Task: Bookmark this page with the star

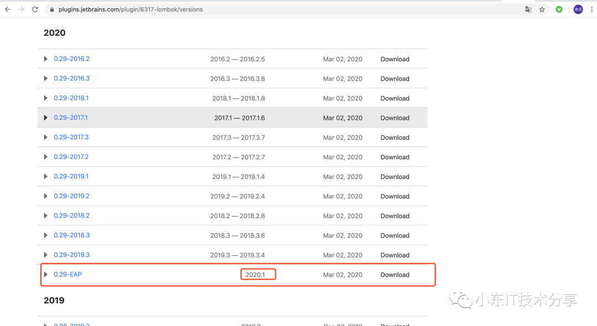Action: pos(542,9)
